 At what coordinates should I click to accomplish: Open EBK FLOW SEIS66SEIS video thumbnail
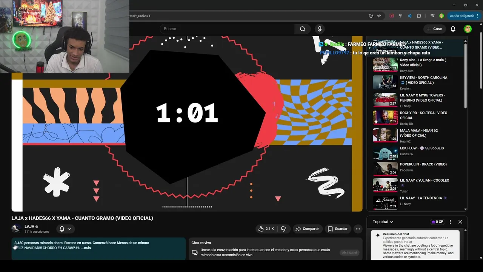point(385,153)
